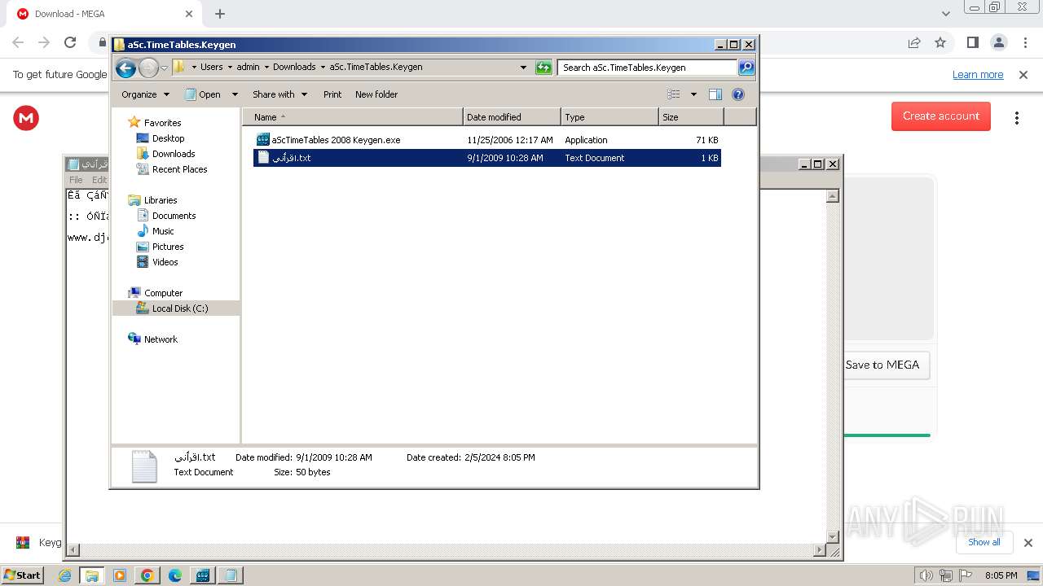Screen dimensions: 1043x586
Task: Click the MEGA logo icon
Action: pyautogui.click(x=26, y=118)
